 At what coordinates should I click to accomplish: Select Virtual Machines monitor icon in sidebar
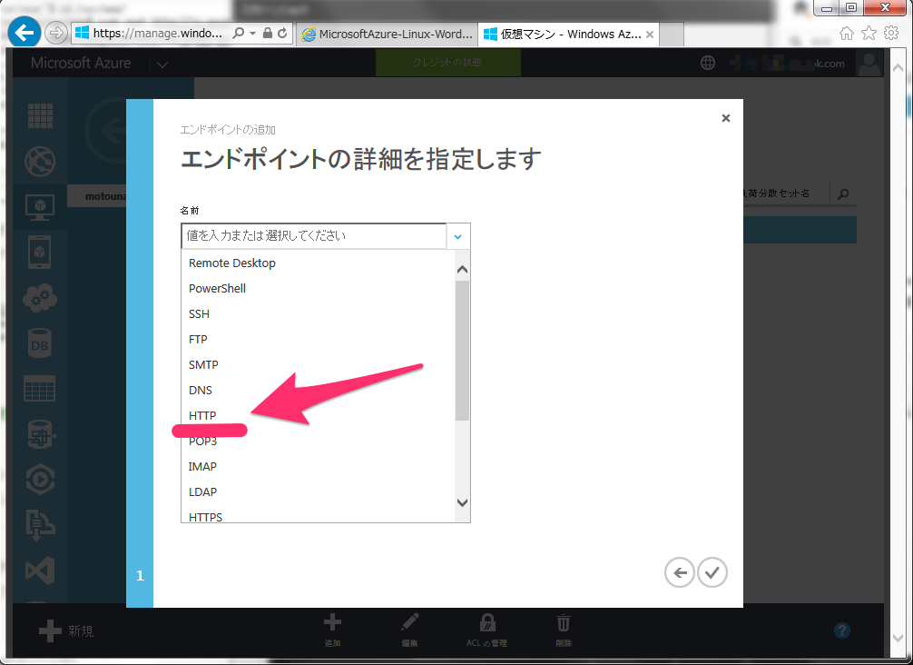[x=40, y=207]
